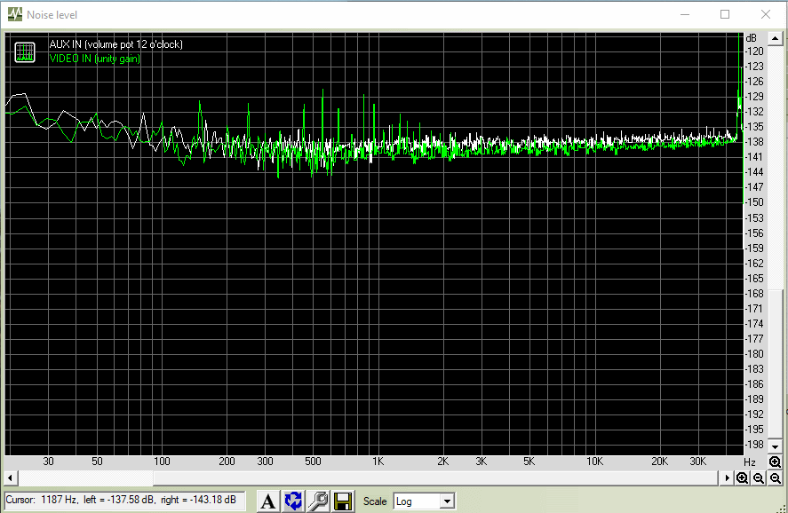The image size is (788, 513).
Task: Click the Hz axis unit label
Action: coord(749,462)
